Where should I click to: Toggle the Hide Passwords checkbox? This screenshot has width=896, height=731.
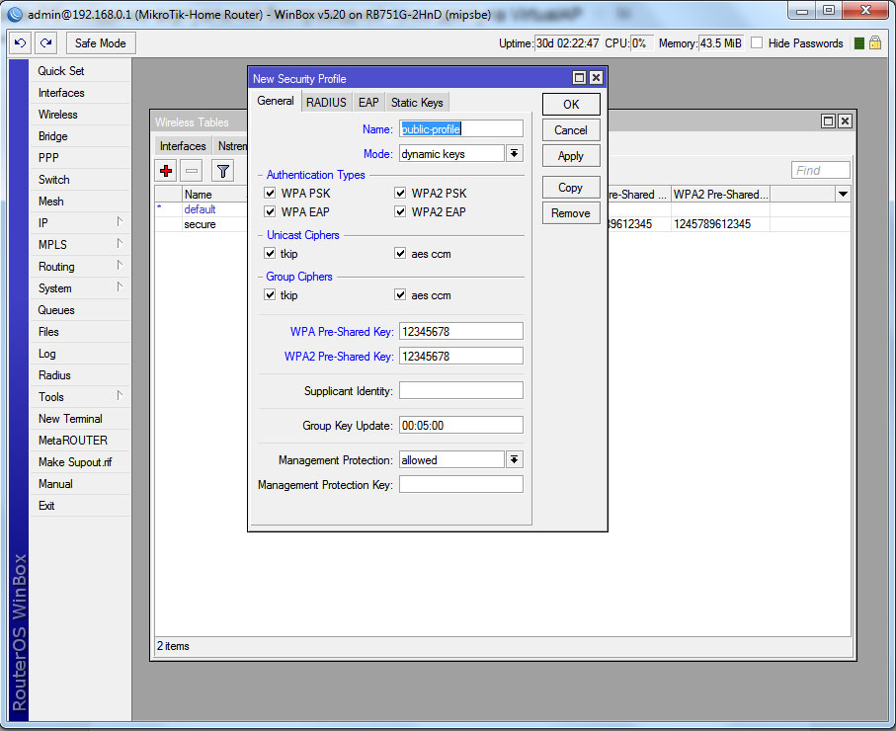(757, 43)
